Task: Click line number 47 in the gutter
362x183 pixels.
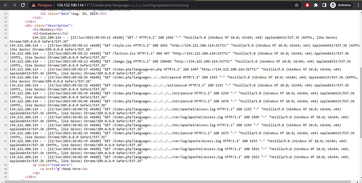Action: click(x=6, y=109)
